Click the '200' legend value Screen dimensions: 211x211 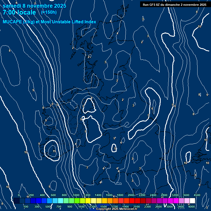point(31,195)
